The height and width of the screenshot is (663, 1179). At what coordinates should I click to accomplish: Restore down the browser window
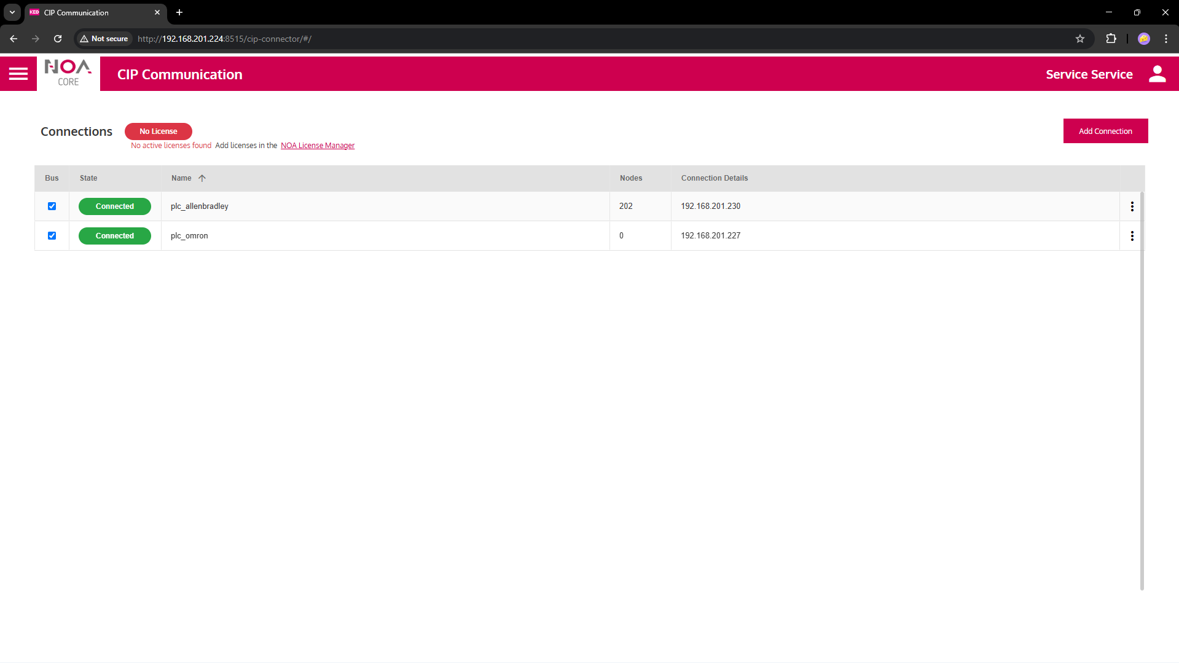[1137, 12]
